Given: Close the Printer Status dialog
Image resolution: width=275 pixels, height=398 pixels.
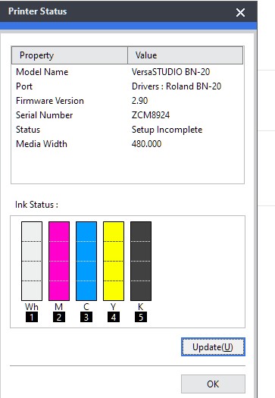Looking at the screenshot, I should click(240, 12).
